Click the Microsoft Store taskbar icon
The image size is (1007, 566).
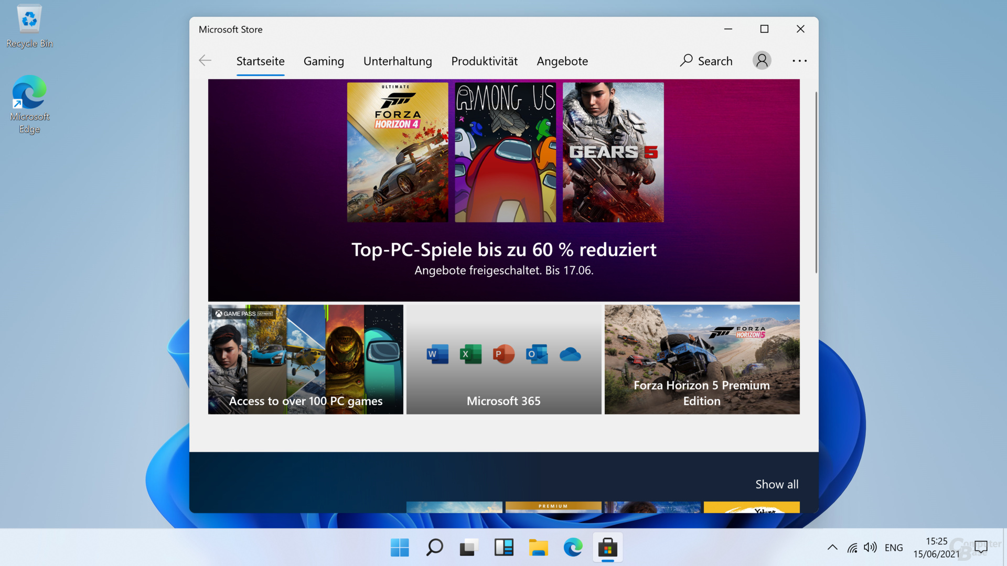pyautogui.click(x=607, y=548)
